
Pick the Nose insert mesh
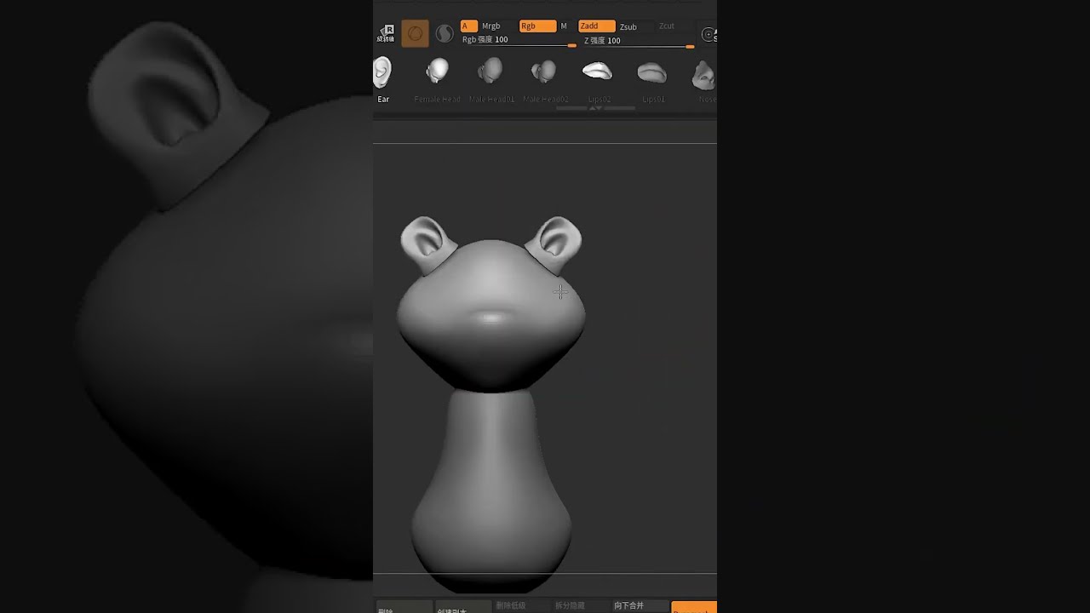tap(703, 75)
